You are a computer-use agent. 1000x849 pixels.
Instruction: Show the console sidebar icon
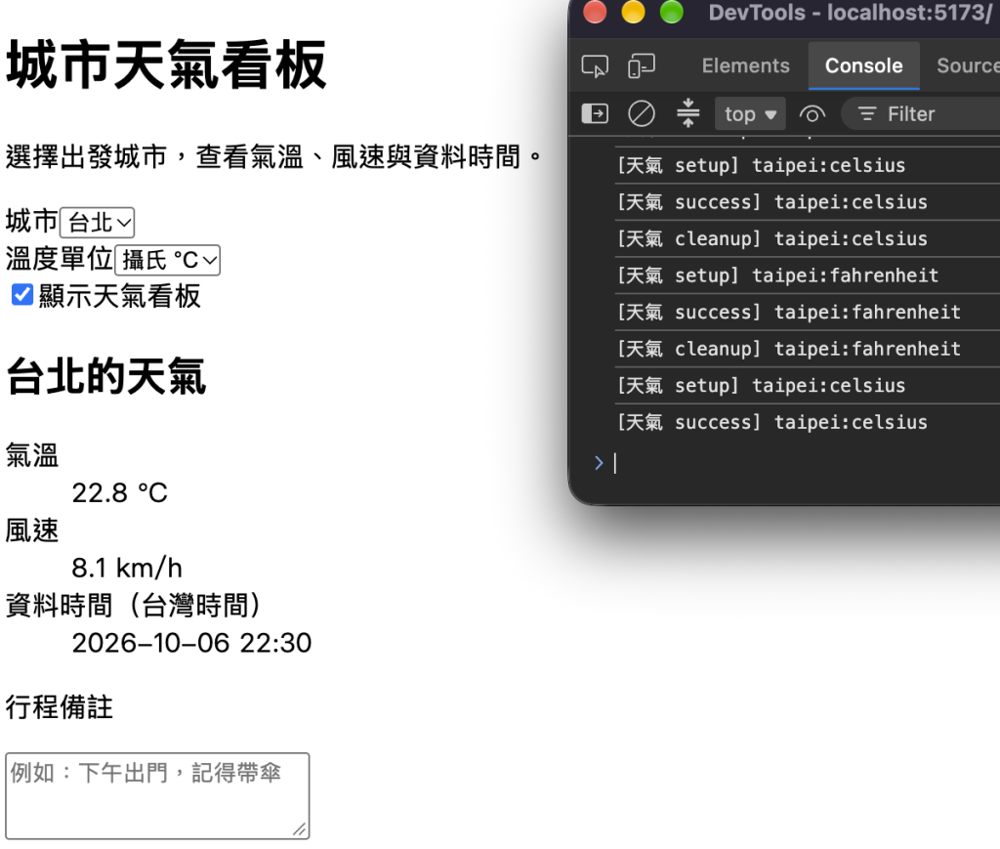pos(595,113)
